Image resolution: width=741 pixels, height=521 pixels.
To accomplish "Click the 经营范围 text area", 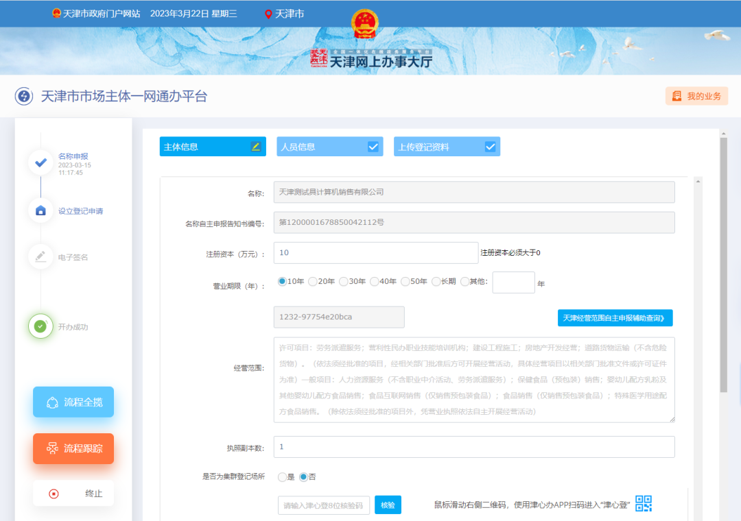I will click(x=474, y=380).
